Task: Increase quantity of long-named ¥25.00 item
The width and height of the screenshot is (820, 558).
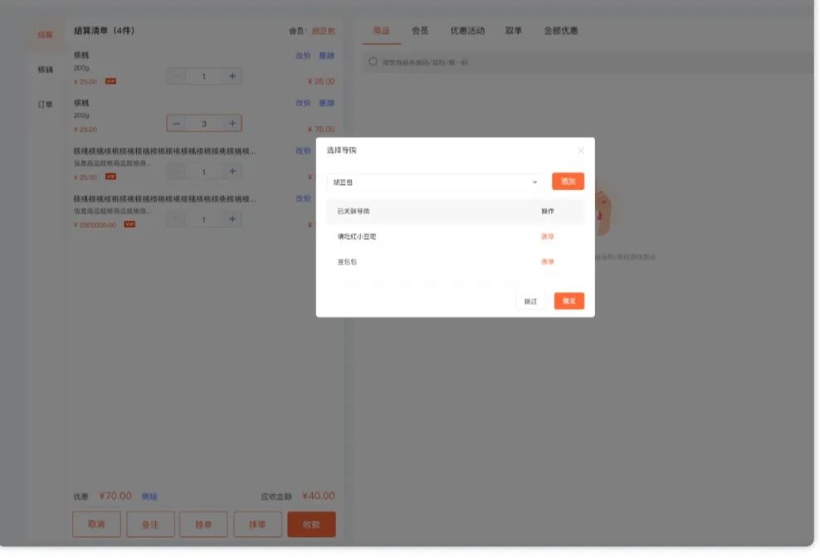Action: pos(232,172)
